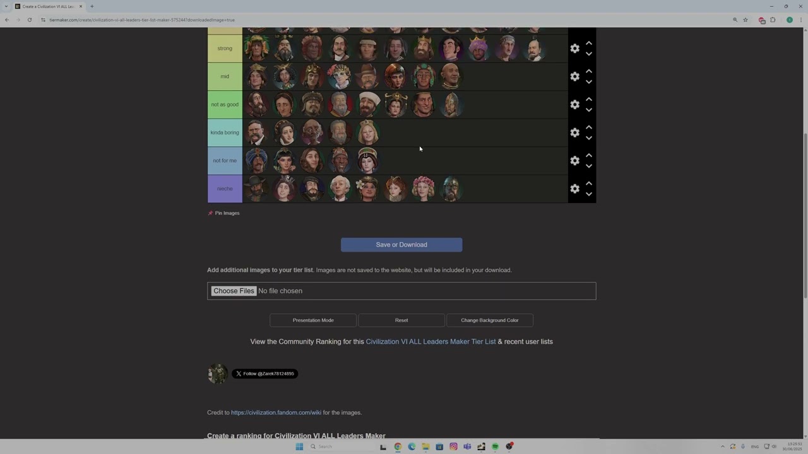Move the mid tier up one row
The height and width of the screenshot is (454, 808).
click(x=588, y=71)
